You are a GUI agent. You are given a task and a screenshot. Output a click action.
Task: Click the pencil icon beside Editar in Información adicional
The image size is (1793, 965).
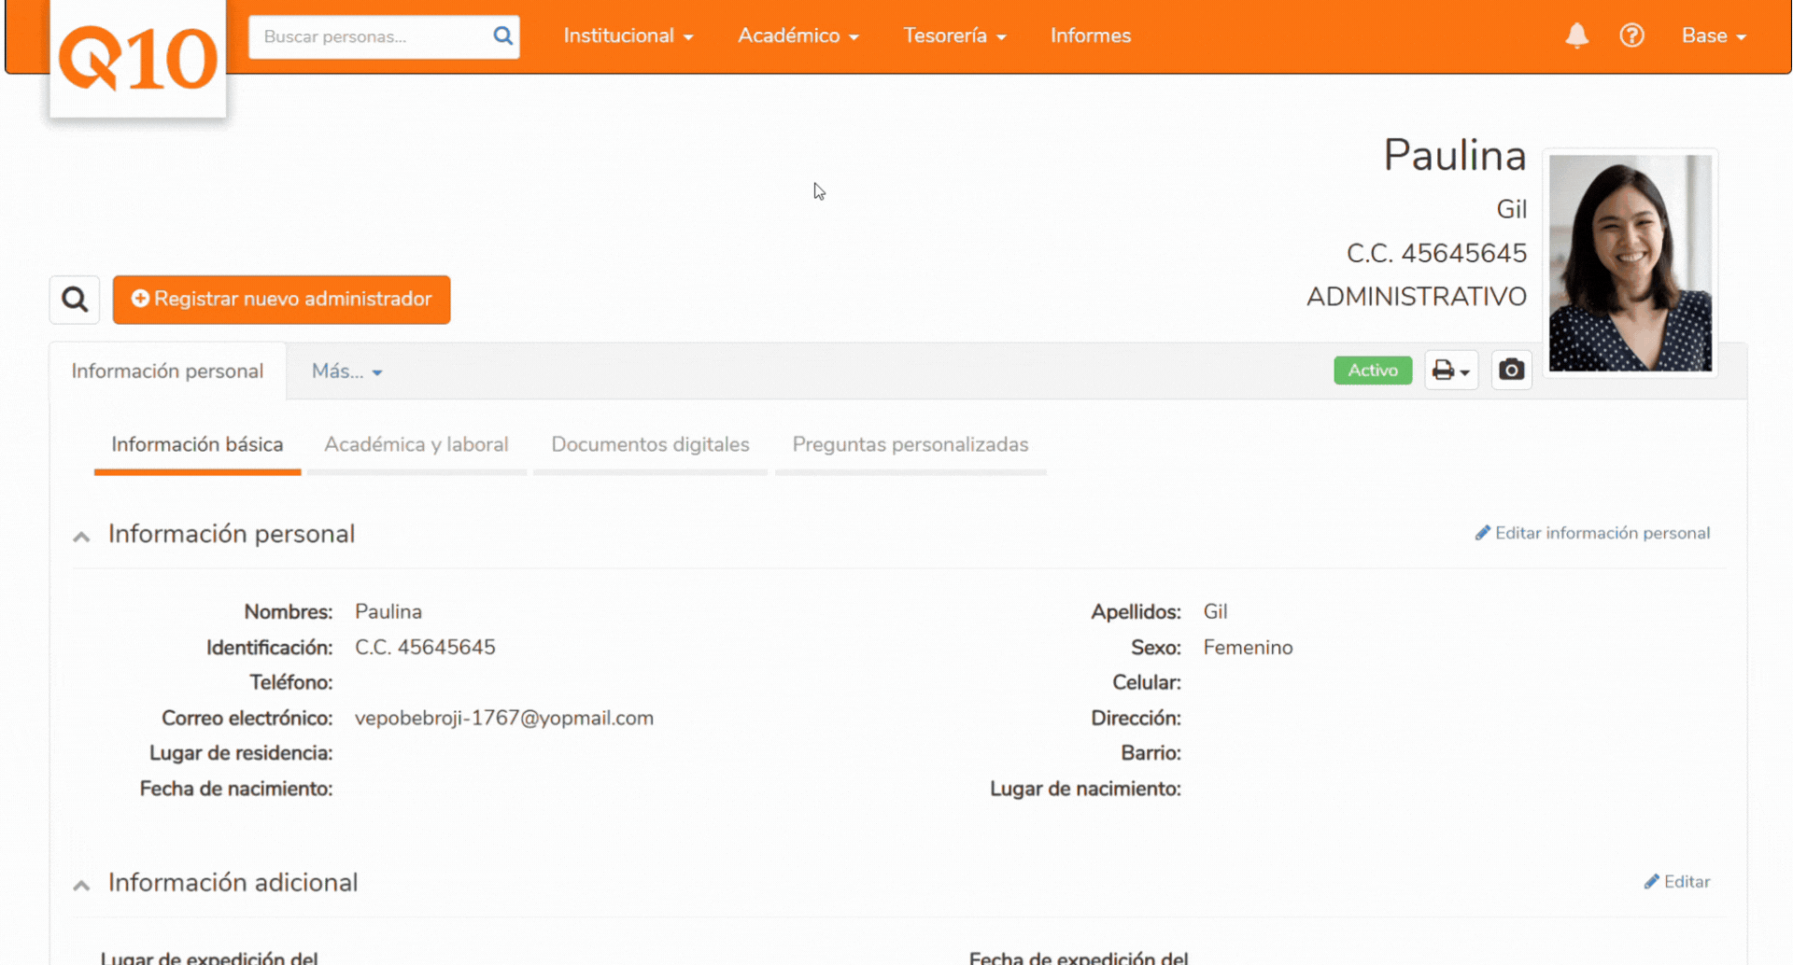coord(1651,882)
